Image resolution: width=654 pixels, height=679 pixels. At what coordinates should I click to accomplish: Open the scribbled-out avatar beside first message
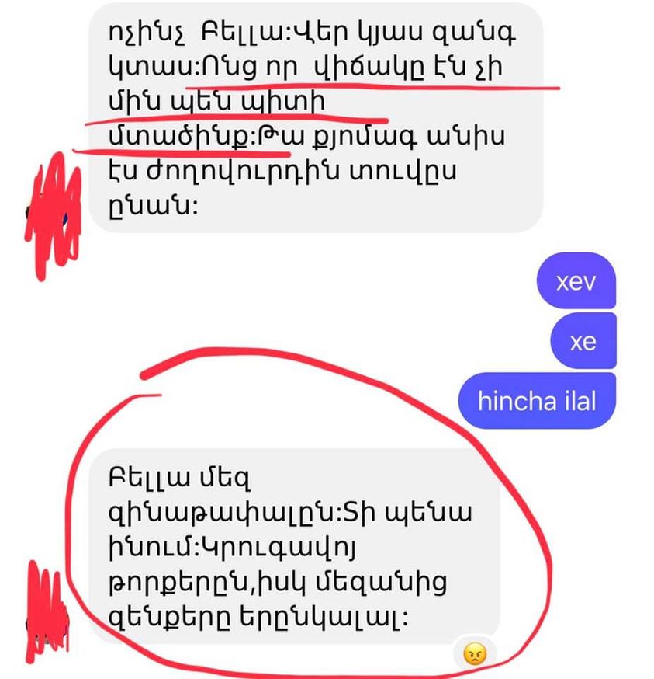point(54,215)
